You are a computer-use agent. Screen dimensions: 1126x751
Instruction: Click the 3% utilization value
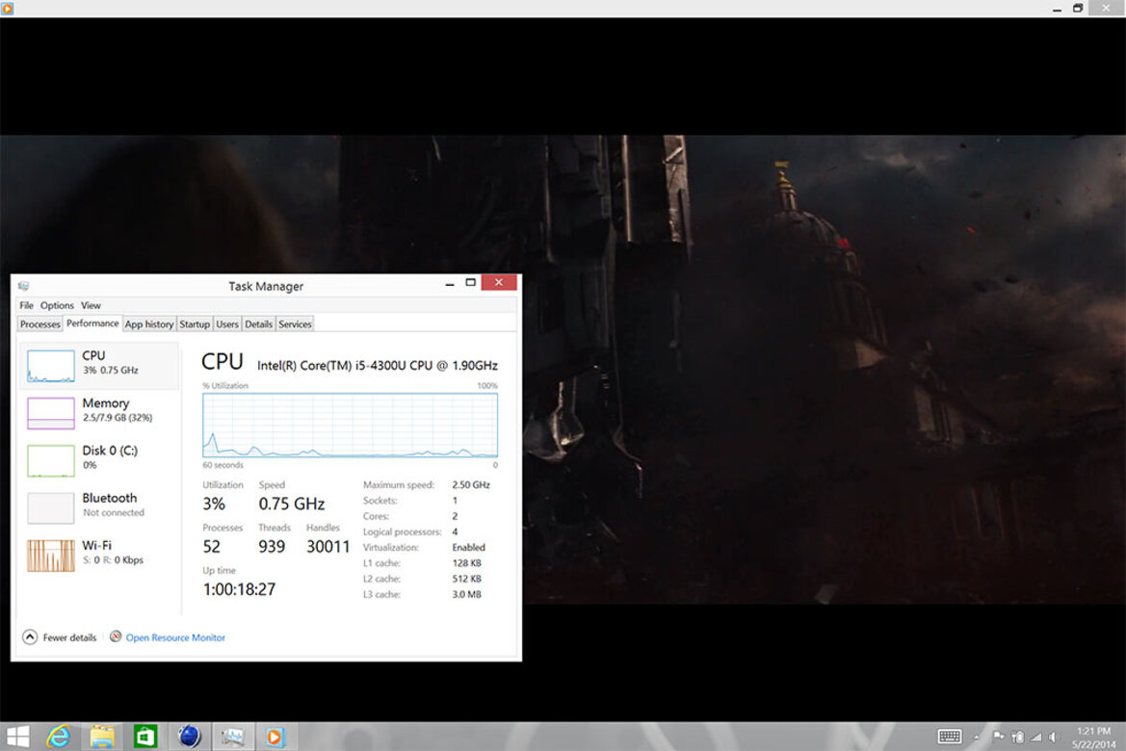point(214,504)
